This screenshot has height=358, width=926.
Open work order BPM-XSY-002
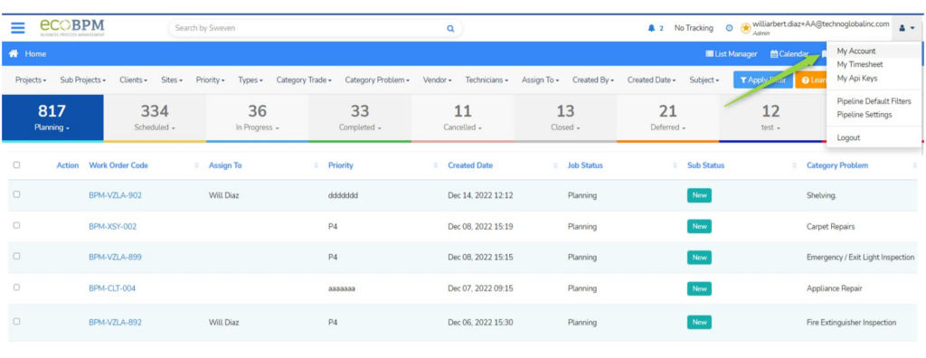click(113, 226)
